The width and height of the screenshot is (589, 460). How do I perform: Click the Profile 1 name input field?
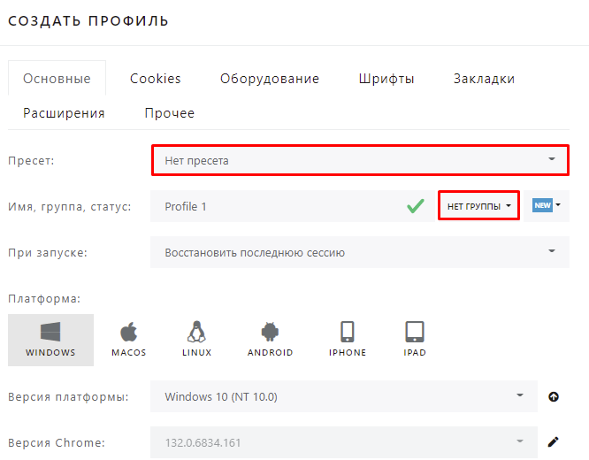274,206
